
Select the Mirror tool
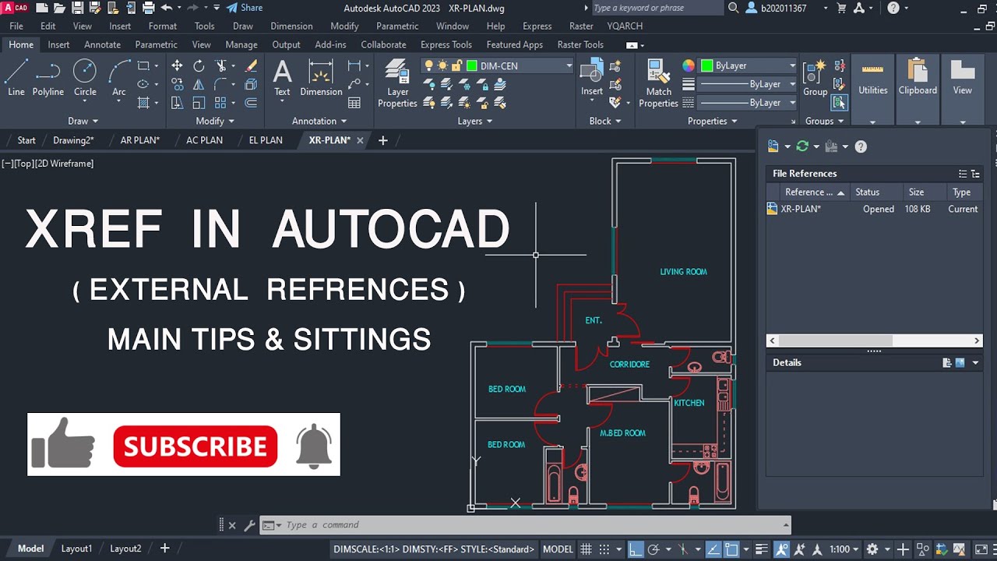pyautogui.click(x=199, y=84)
